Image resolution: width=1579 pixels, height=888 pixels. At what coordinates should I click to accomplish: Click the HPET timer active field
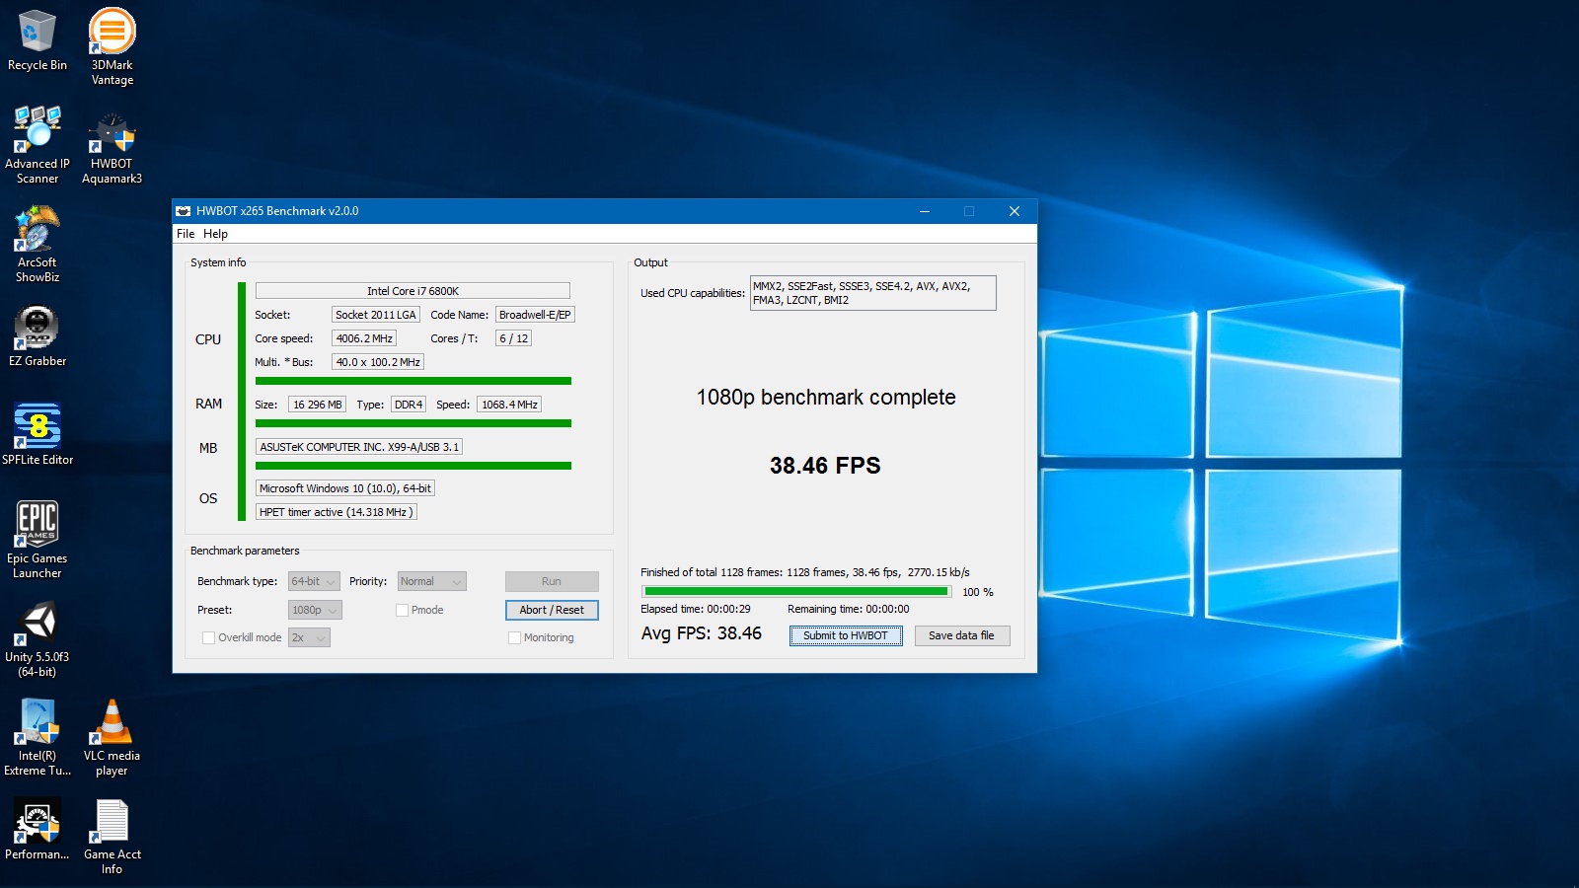tap(336, 512)
